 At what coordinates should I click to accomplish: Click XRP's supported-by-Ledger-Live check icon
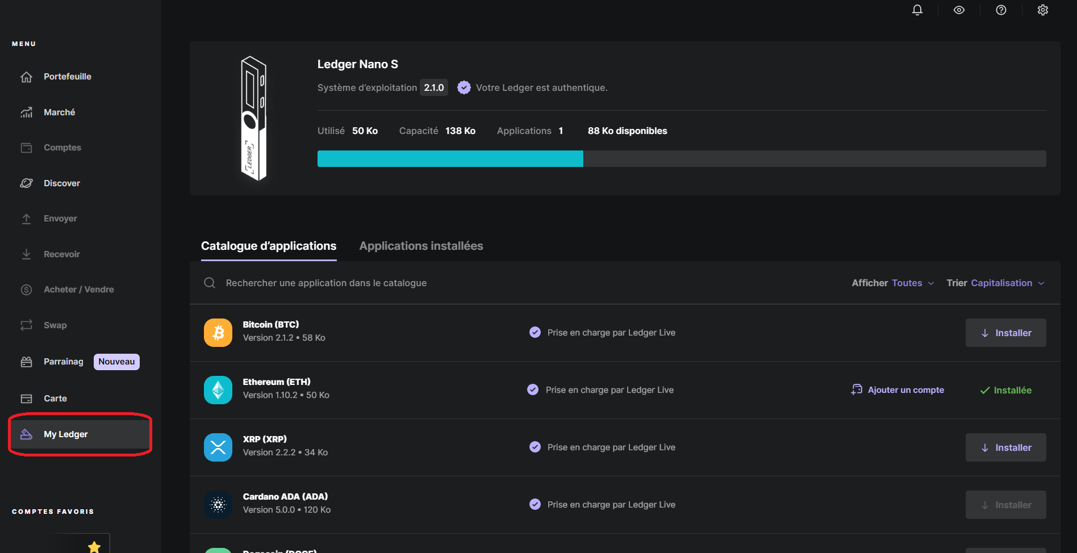[535, 447]
